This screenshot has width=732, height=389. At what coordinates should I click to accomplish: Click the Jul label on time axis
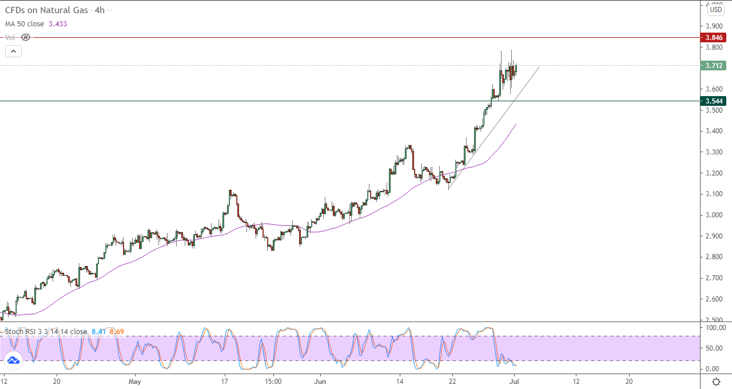(x=514, y=380)
